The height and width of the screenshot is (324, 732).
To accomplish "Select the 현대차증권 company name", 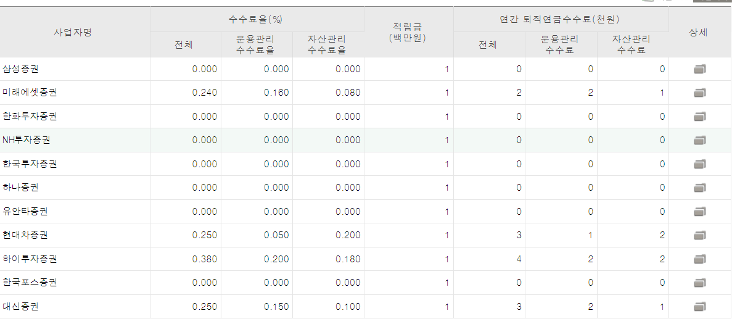I will 25,235.
